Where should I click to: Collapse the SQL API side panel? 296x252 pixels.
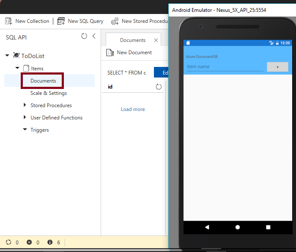(94, 36)
